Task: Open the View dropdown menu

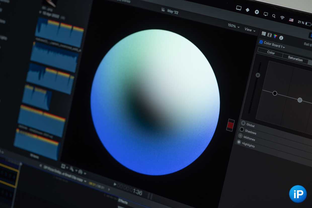Action: 250,30
